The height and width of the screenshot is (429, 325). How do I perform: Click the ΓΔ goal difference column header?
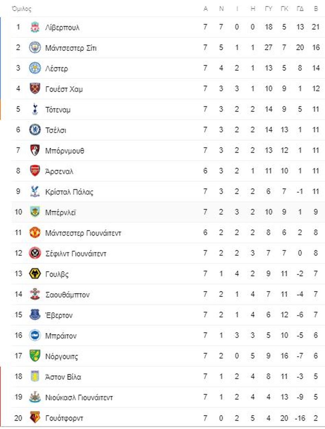(300, 9)
